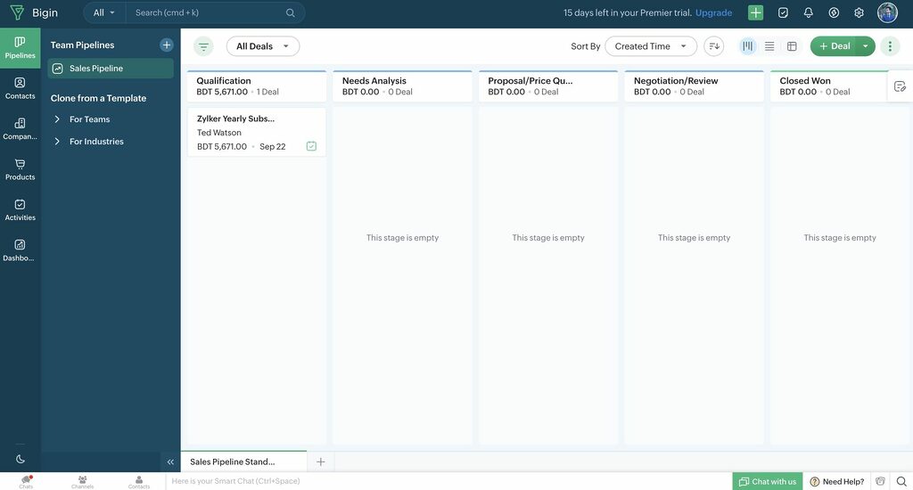Open the Companies module in sidebar
This screenshot has width=913, height=490.
click(20, 129)
